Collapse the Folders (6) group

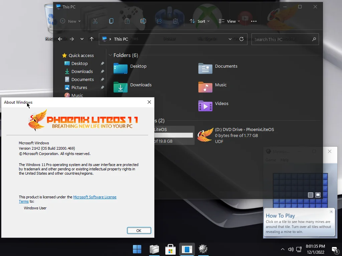[x=110, y=55]
